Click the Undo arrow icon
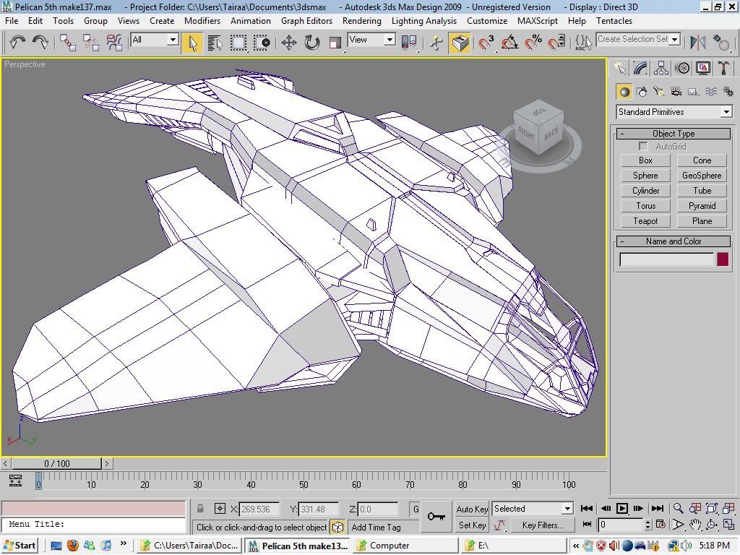The image size is (740, 555). (17, 43)
